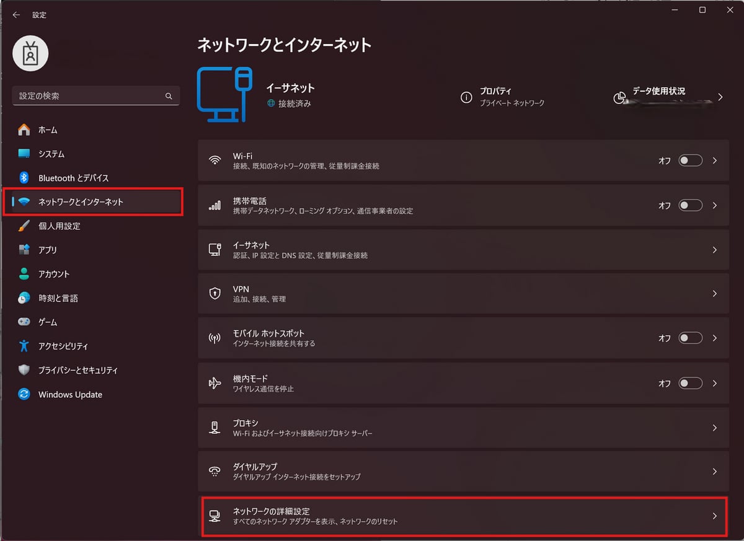The width and height of the screenshot is (744, 541).
Task: Click the プロパティ info icon
Action: pos(466,98)
